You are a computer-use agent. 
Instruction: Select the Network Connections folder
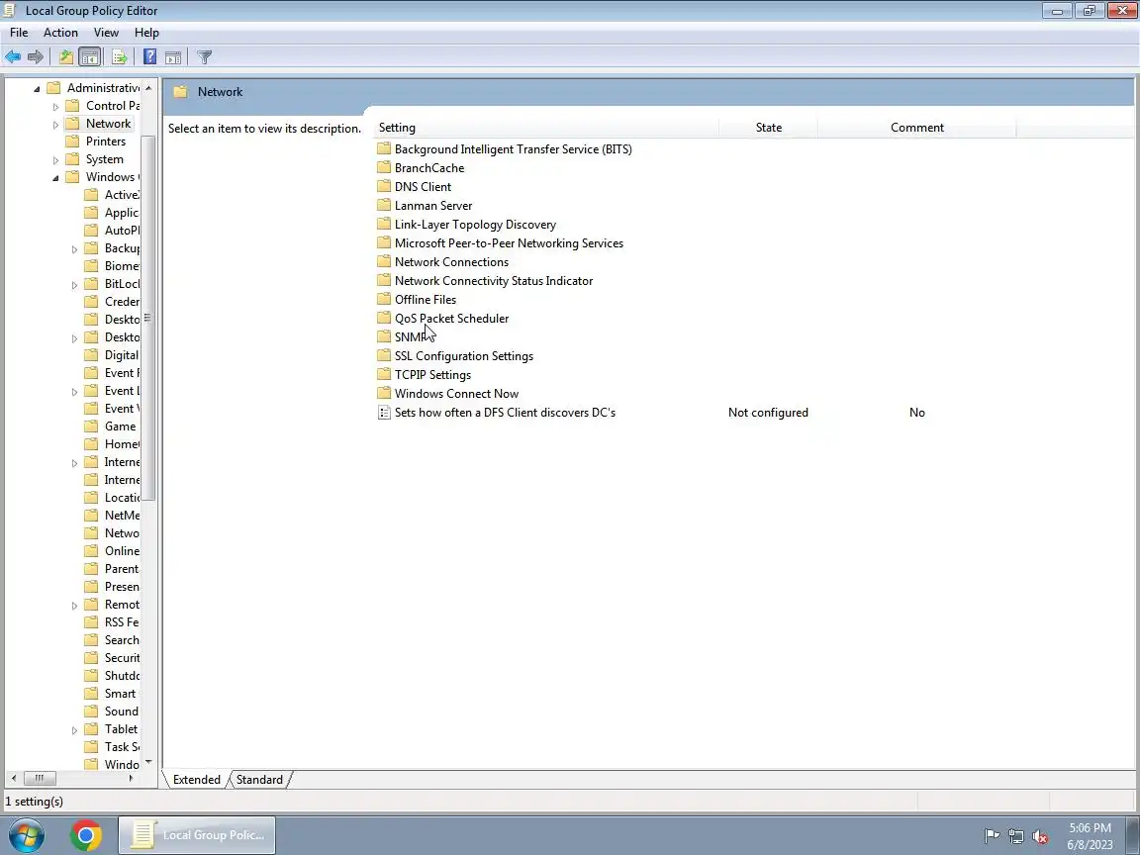pos(442,262)
